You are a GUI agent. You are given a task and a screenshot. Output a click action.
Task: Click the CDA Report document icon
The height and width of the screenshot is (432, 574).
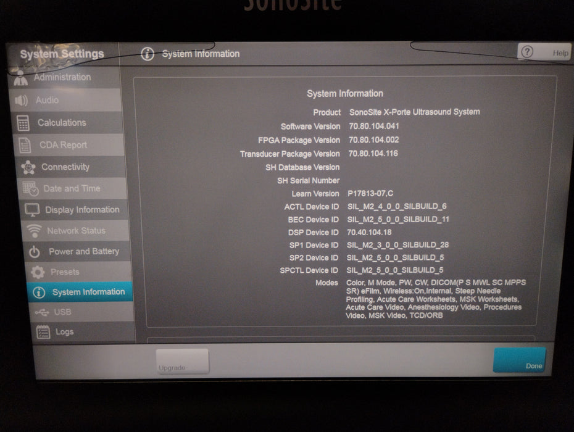click(25, 145)
